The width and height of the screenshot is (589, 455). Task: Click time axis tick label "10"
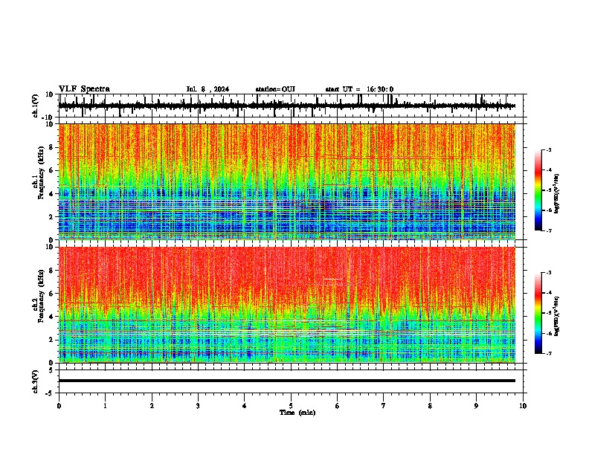pyautogui.click(x=523, y=406)
